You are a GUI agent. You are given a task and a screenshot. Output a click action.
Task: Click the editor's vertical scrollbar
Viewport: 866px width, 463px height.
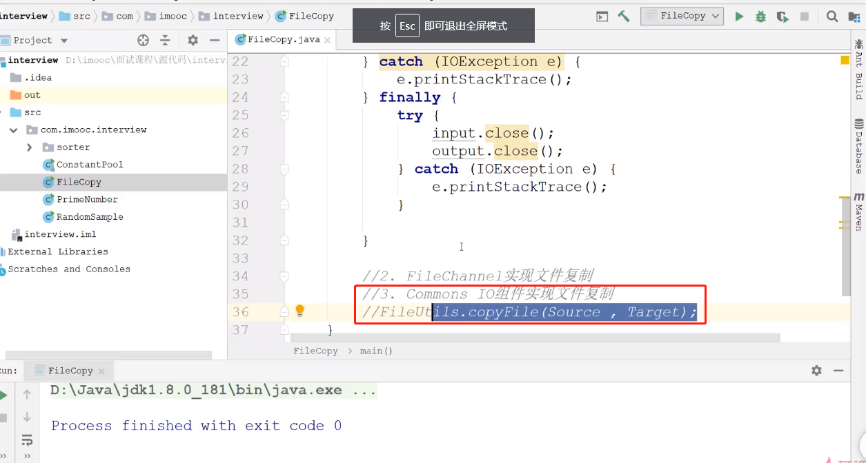point(845,172)
